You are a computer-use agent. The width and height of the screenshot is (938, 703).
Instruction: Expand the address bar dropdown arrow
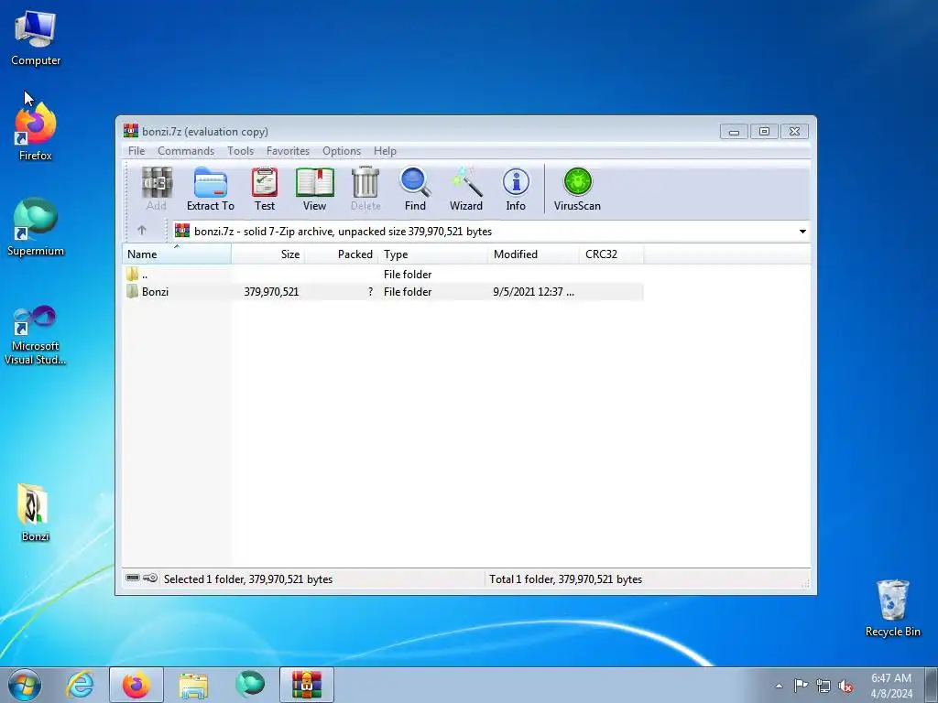[802, 232]
